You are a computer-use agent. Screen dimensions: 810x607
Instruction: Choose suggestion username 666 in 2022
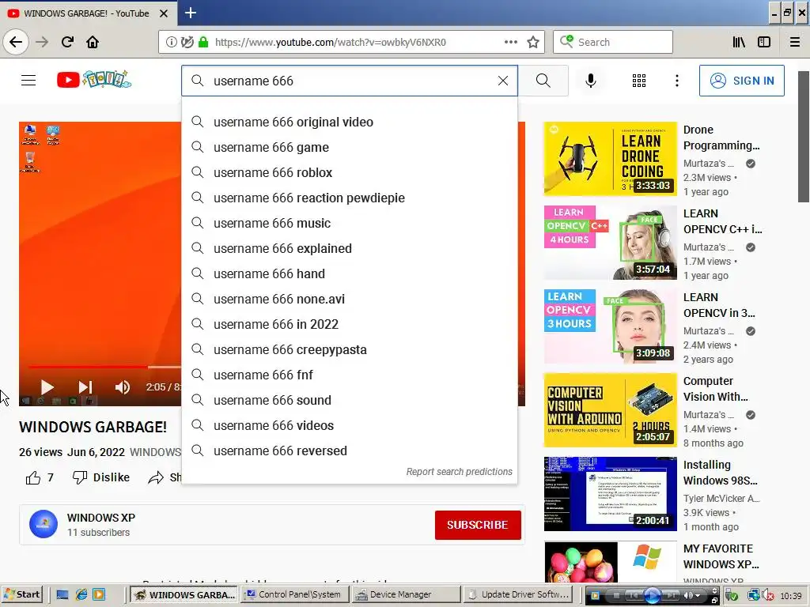(349, 324)
